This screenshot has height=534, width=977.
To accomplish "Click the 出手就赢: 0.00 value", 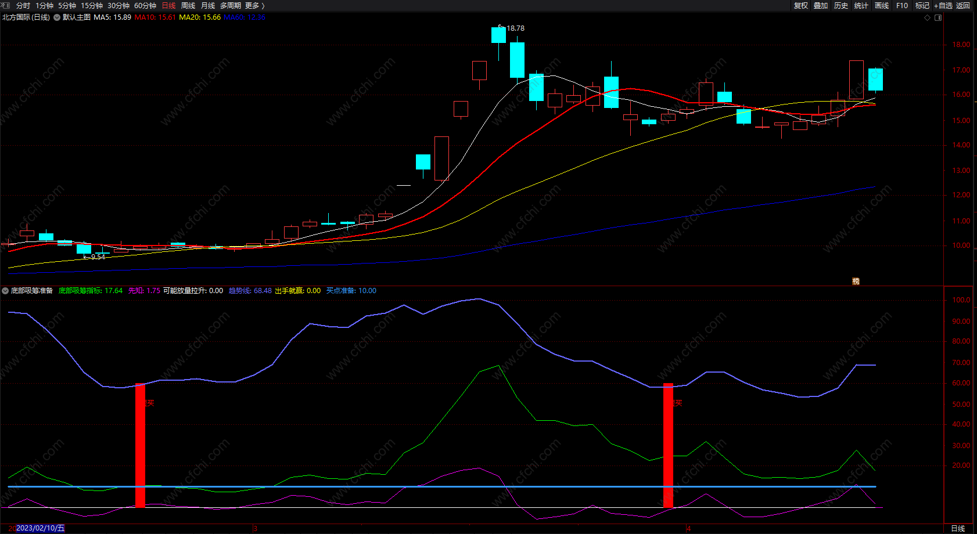I will pos(297,291).
